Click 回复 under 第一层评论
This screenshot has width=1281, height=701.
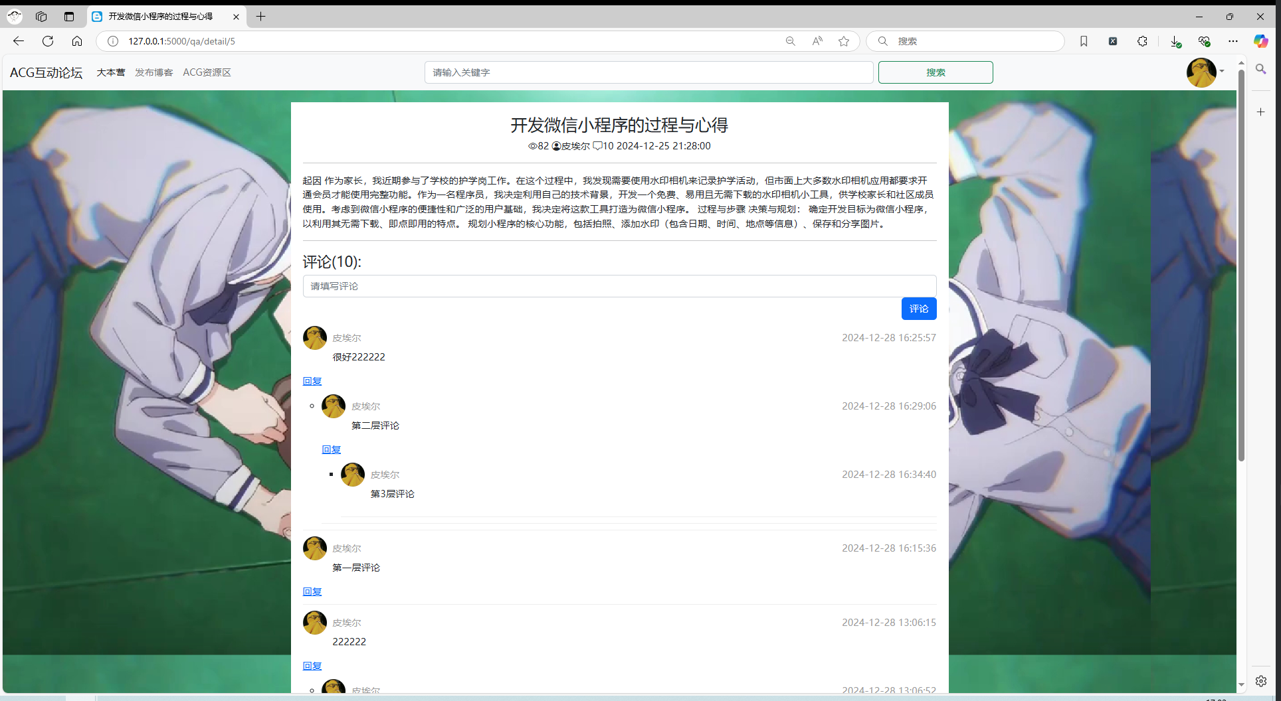tap(312, 591)
